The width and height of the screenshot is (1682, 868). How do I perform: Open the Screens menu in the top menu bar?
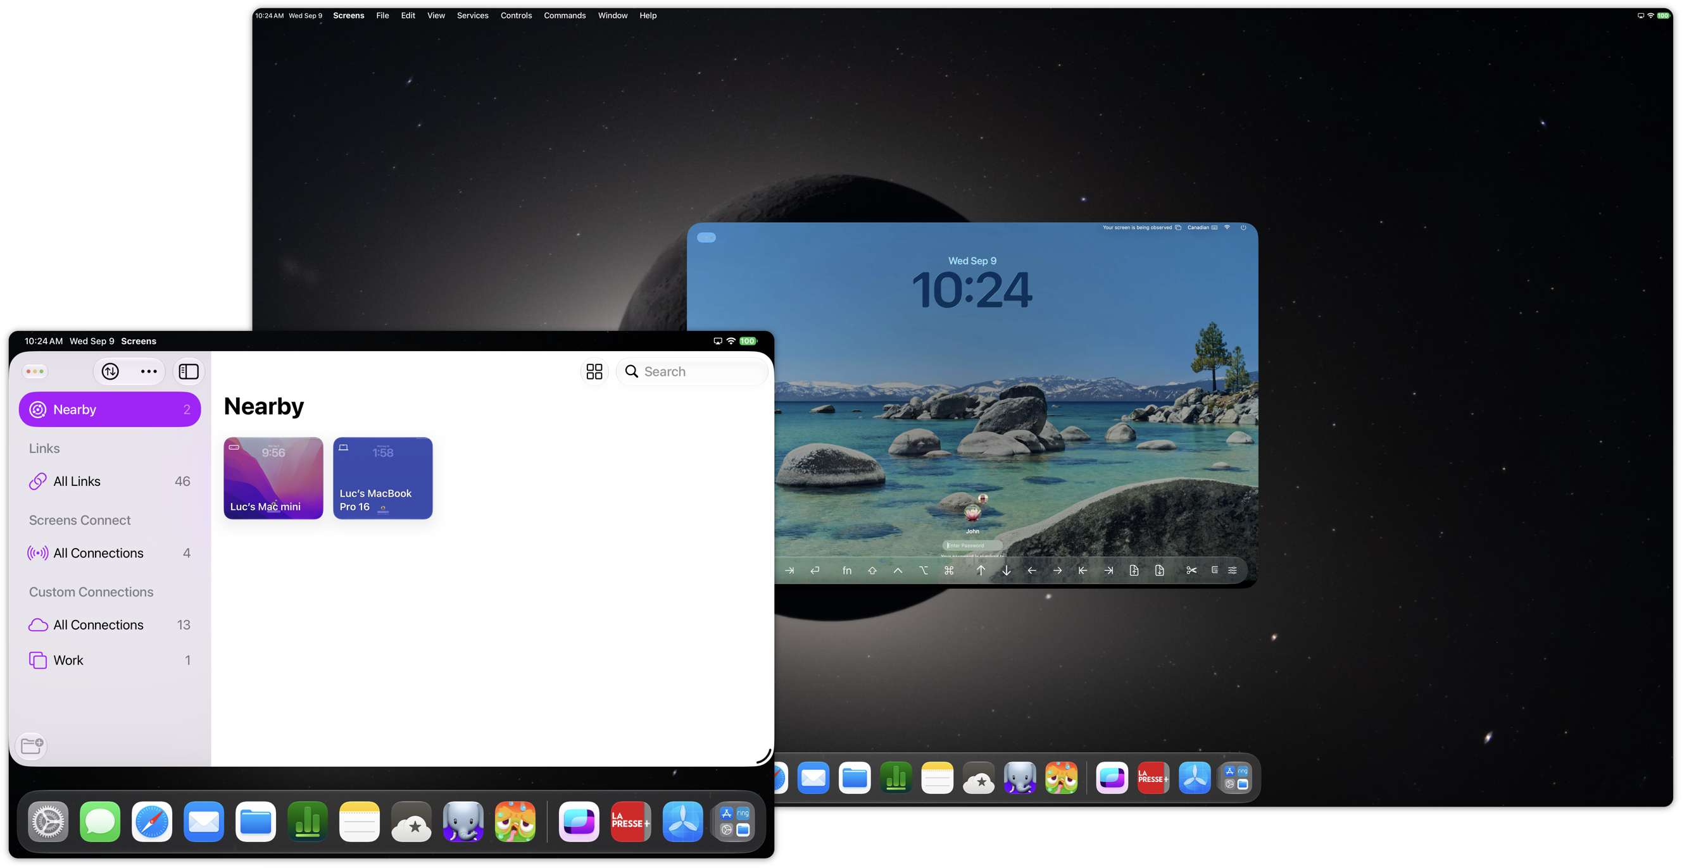pos(349,16)
